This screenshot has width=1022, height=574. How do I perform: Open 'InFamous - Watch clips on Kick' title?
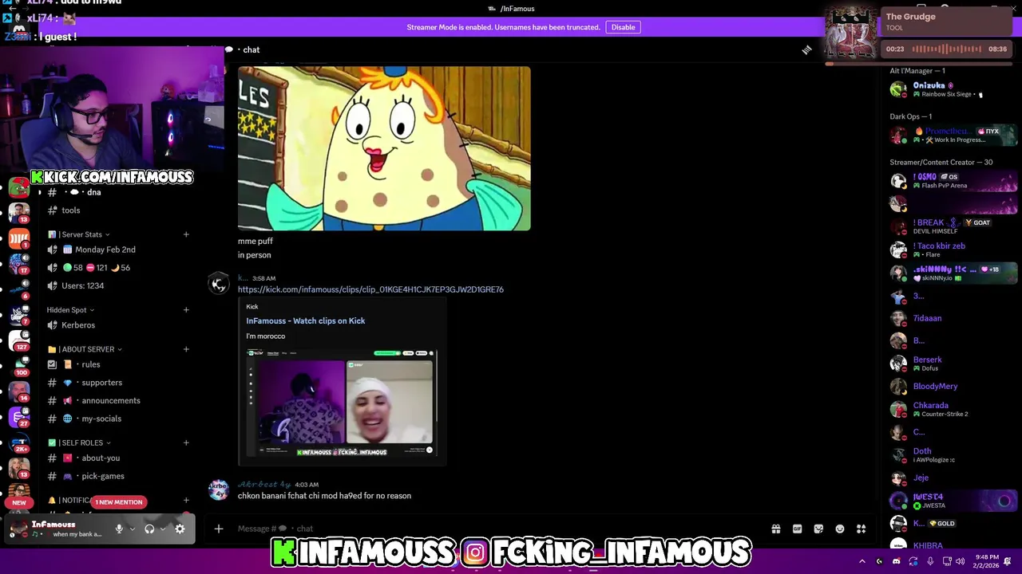[x=305, y=320]
